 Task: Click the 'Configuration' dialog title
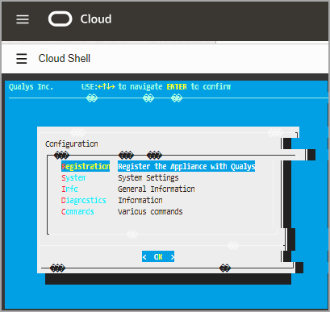[72, 144]
